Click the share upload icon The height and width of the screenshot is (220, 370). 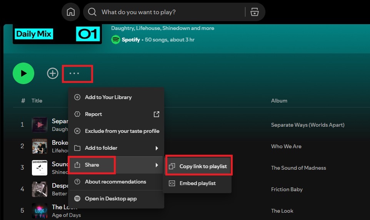(x=77, y=165)
